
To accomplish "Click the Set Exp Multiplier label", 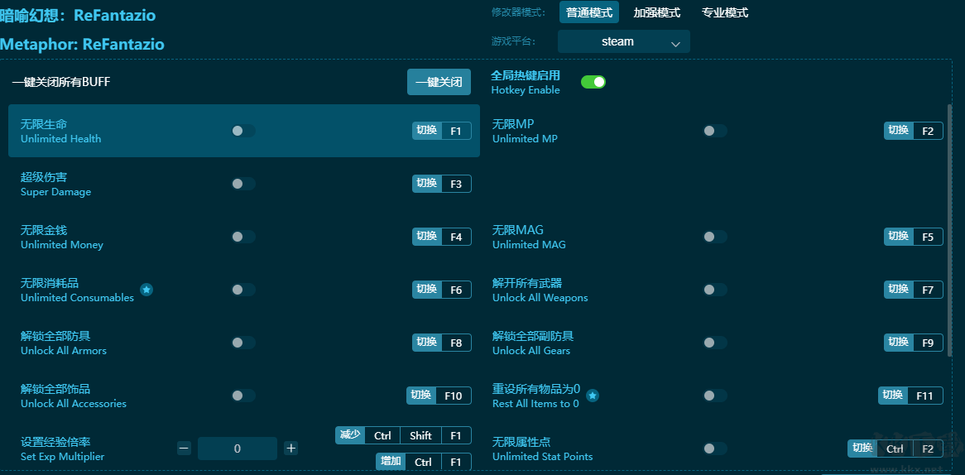I will [x=63, y=457].
